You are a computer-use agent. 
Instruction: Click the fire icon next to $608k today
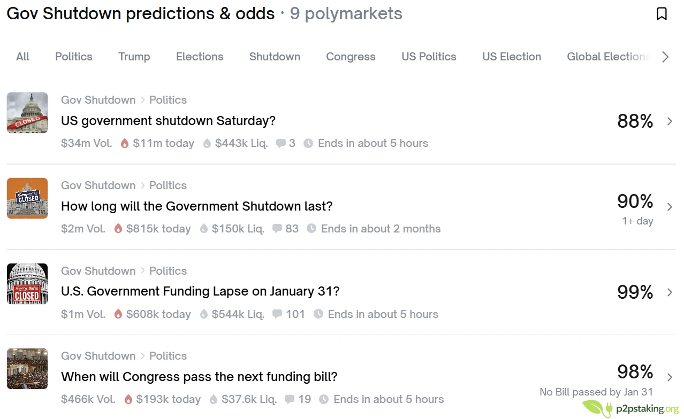[x=118, y=314]
